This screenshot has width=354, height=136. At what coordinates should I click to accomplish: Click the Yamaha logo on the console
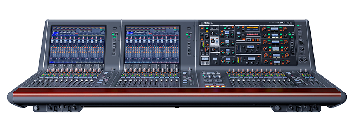pyautogui.click(x=207, y=23)
